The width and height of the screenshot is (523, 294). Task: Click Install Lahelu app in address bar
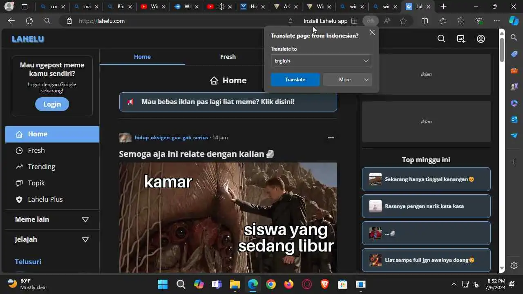pos(330,21)
